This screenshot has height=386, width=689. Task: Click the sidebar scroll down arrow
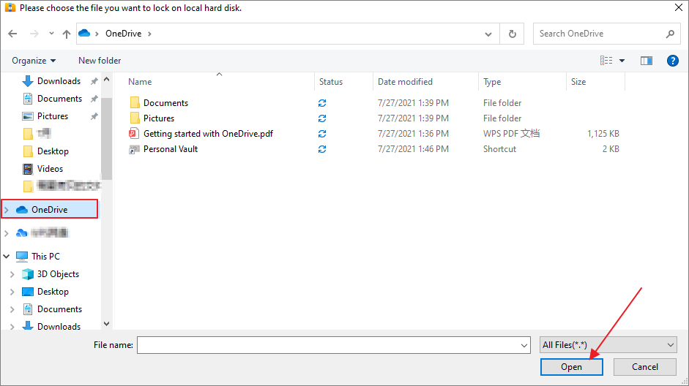106,324
